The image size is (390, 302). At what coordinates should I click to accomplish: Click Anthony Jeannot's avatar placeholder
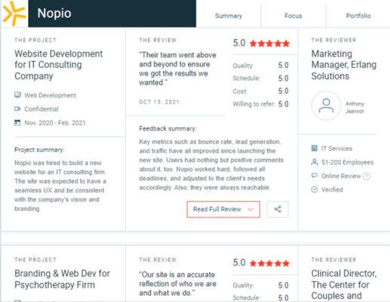pos(326,106)
